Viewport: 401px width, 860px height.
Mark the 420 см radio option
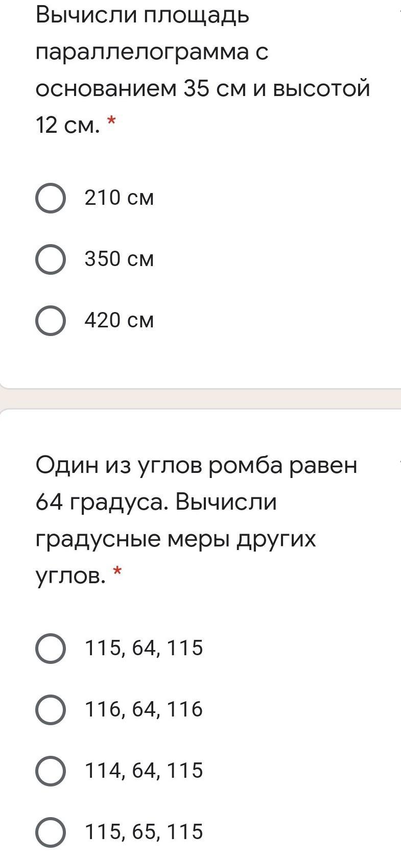pos(51,321)
